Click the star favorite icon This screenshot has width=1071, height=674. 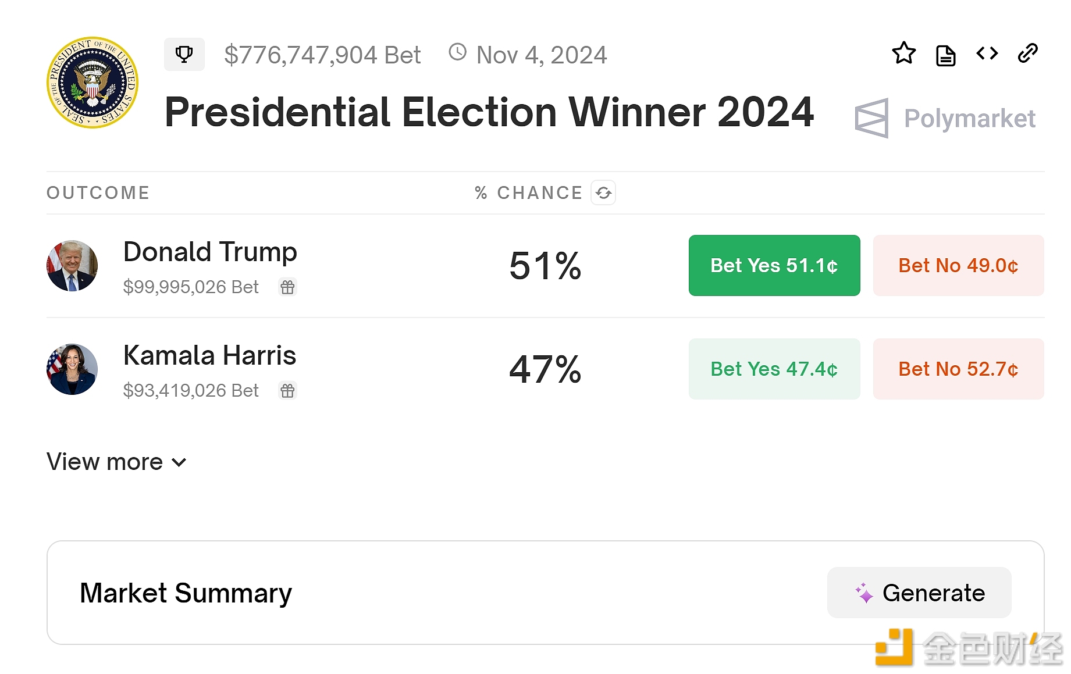coord(903,54)
